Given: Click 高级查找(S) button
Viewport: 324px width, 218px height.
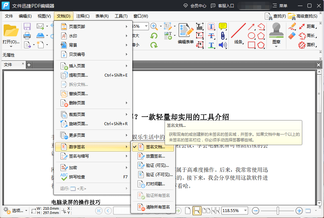Looking at the screenshot, I should (x=303, y=16).
